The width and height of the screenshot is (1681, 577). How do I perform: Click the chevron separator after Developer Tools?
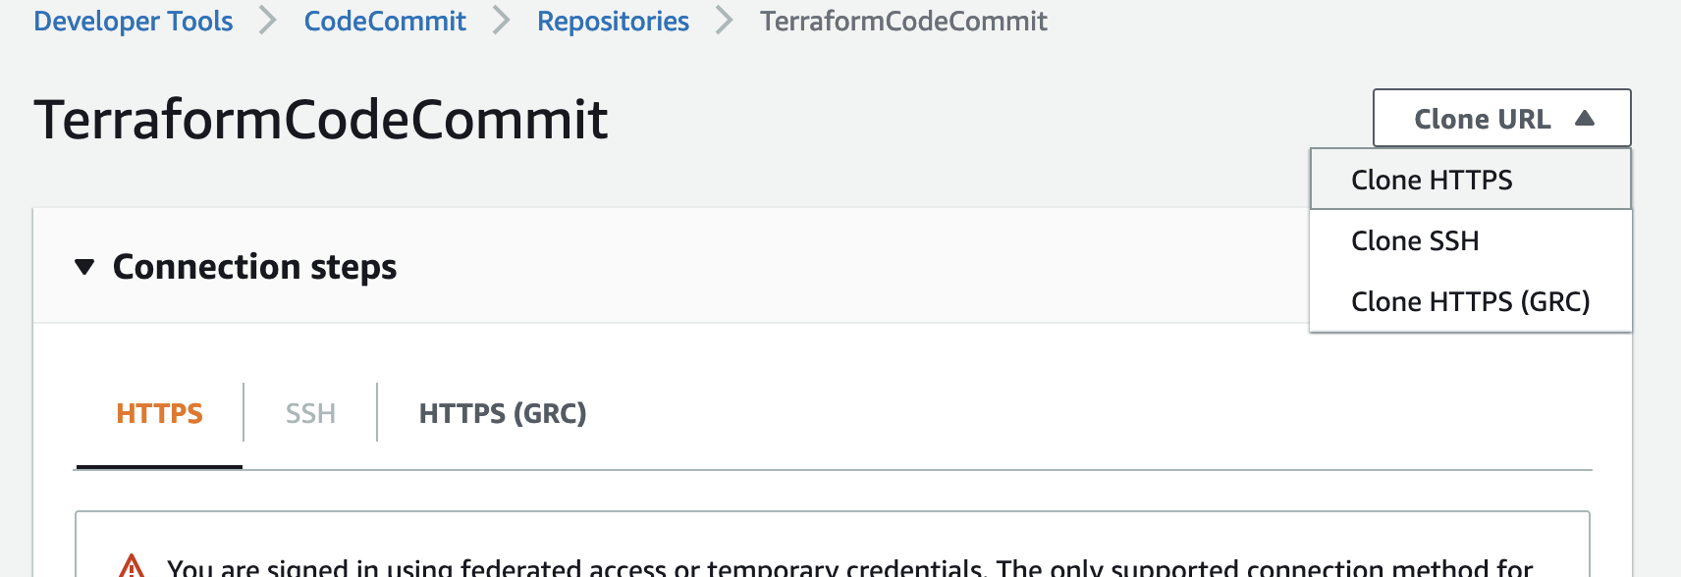pyautogui.click(x=267, y=20)
